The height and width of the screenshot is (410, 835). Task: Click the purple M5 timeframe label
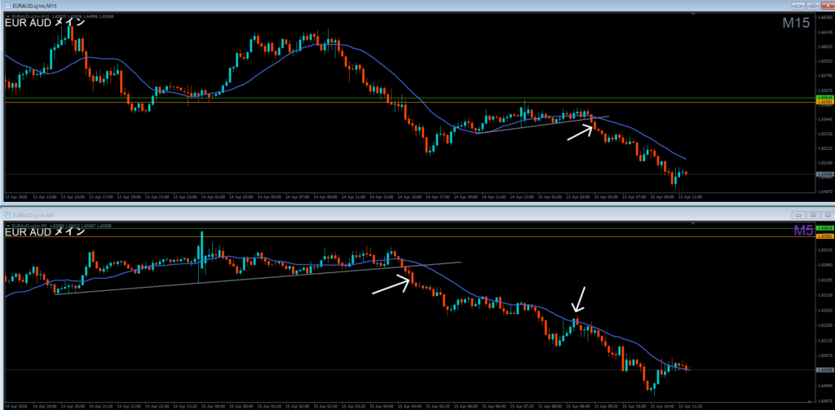pyautogui.click(x=802, y=231)
